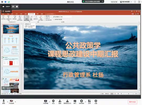Image resolution: width=142 pixels, height=105 pixels.
Task: Open meeting Settings gear
Action: [x=96, y=102]
